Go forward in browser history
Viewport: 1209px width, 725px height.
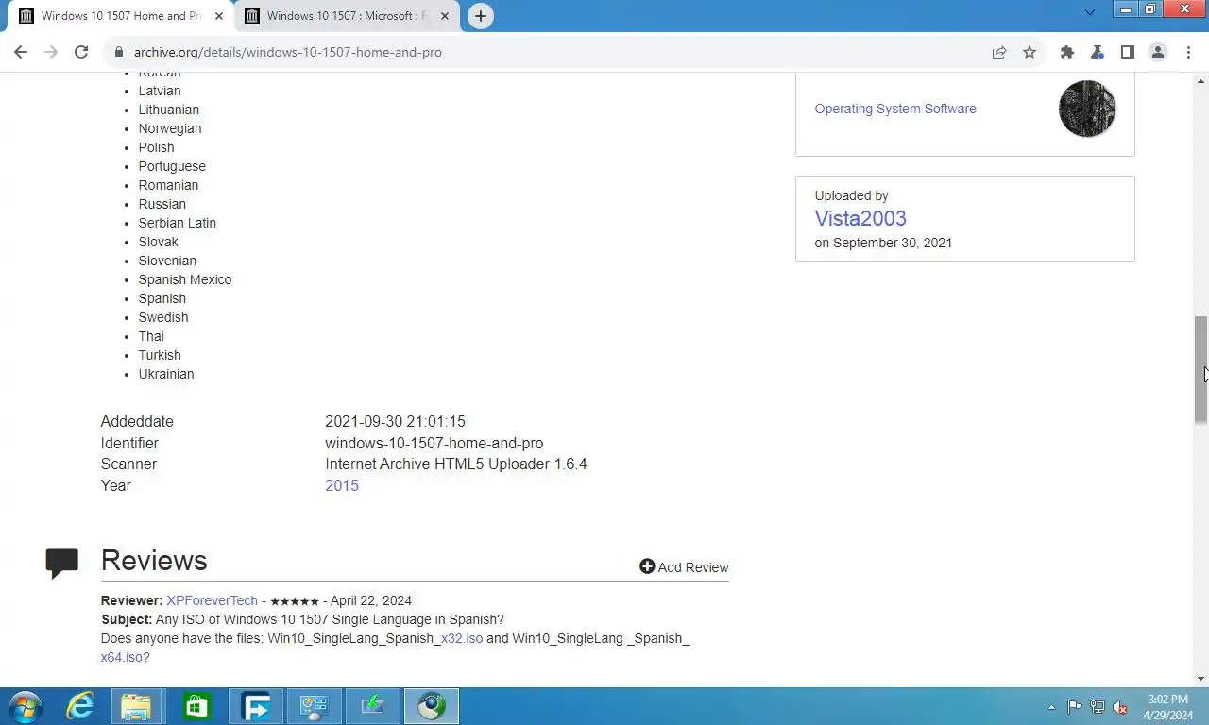pyautogui.click(x=51, y=52)
